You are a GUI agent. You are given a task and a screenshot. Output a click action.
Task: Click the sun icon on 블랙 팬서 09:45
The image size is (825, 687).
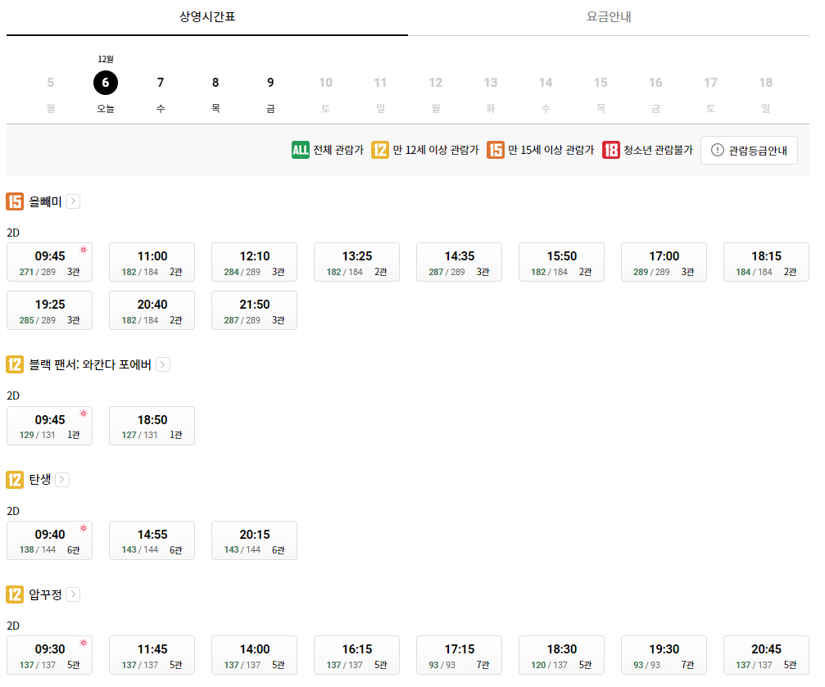(x=83, y=414)
